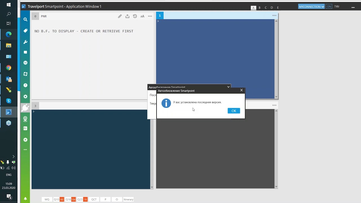Click OK in the update dialog

pyautogui.click(x=234, y=111)
